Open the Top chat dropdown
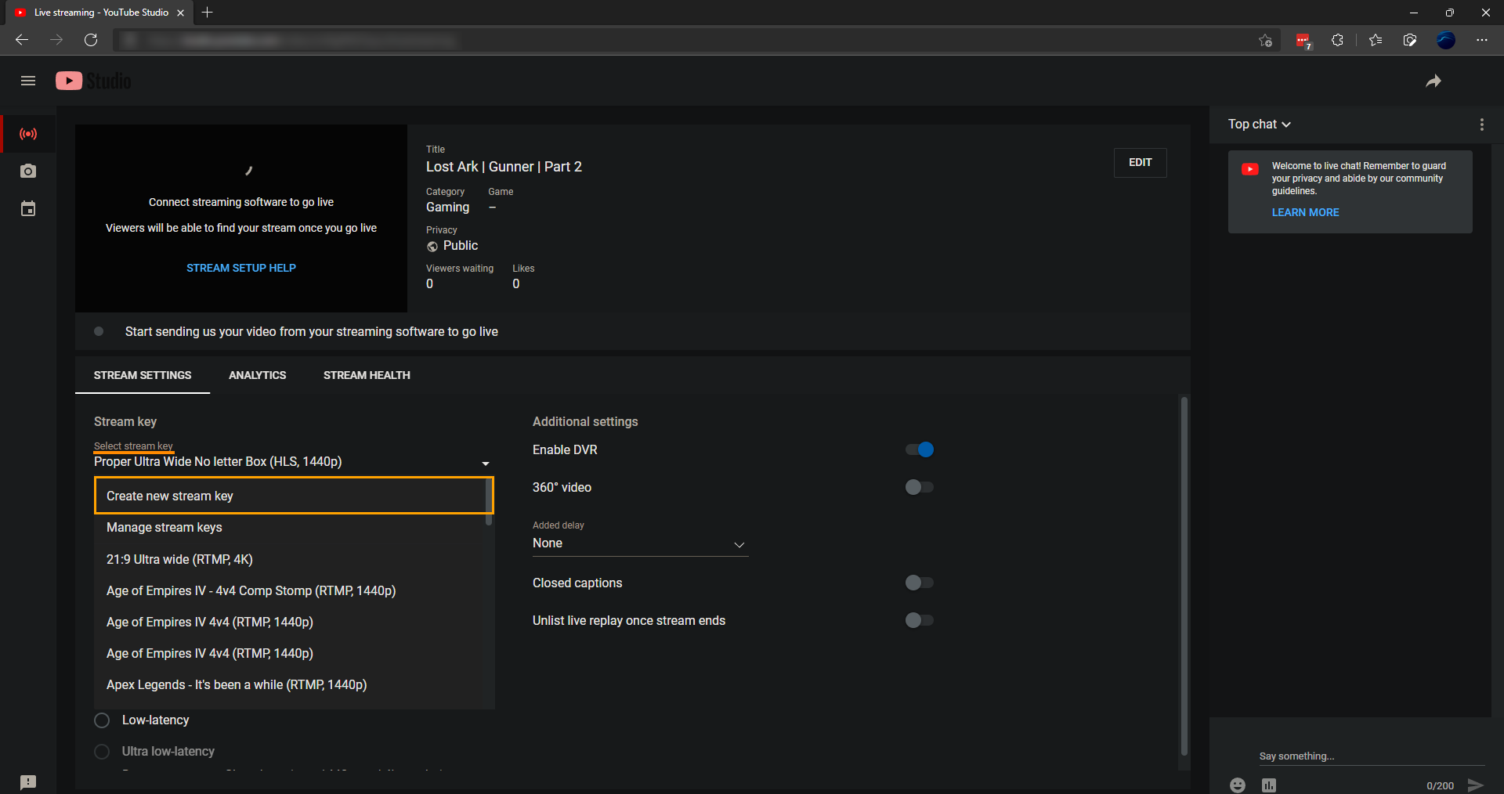Screen dimensions: 1504x794 tap(1259, 125)
